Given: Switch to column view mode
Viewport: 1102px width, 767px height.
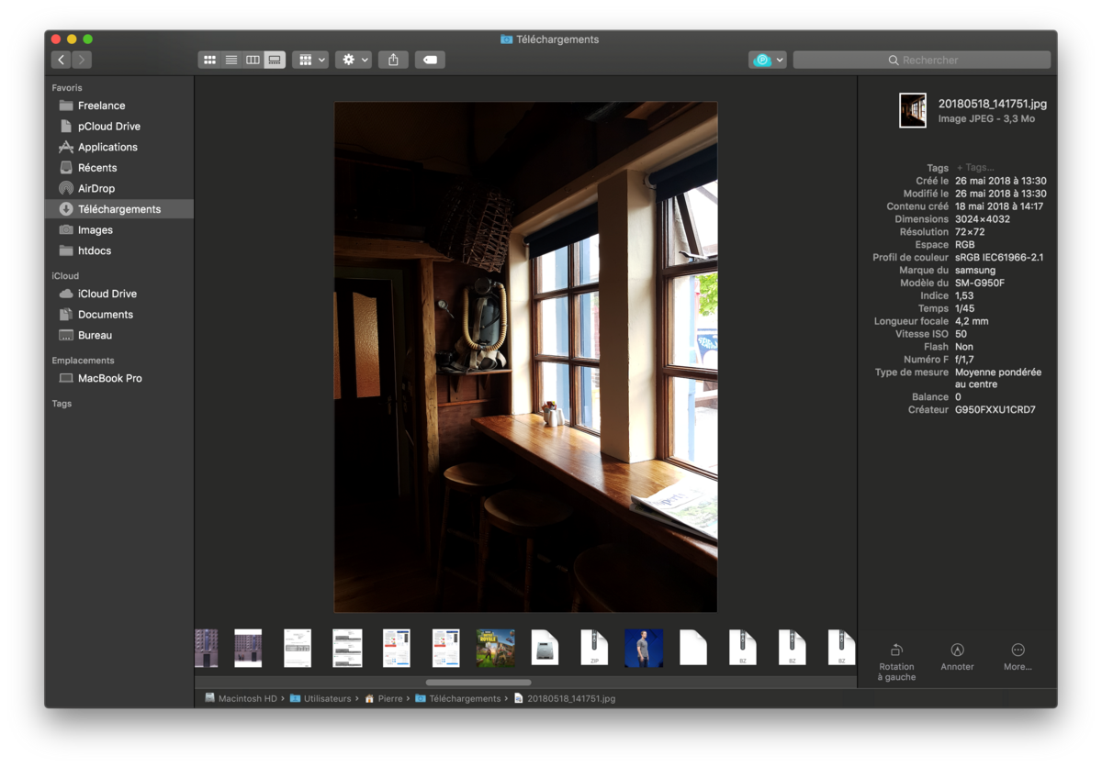Looking at the screenshot, I should coord(253,60).
